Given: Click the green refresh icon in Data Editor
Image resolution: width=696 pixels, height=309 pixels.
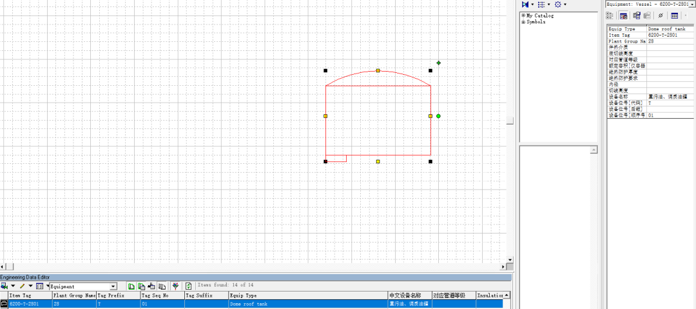Looking at the screenshot, I should [189, 286].
